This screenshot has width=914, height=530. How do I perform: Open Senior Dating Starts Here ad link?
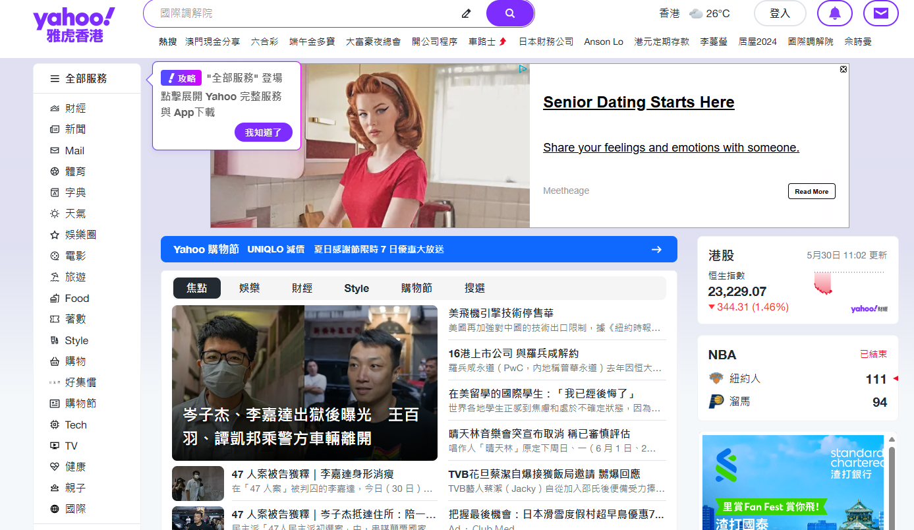click(639, 102)
